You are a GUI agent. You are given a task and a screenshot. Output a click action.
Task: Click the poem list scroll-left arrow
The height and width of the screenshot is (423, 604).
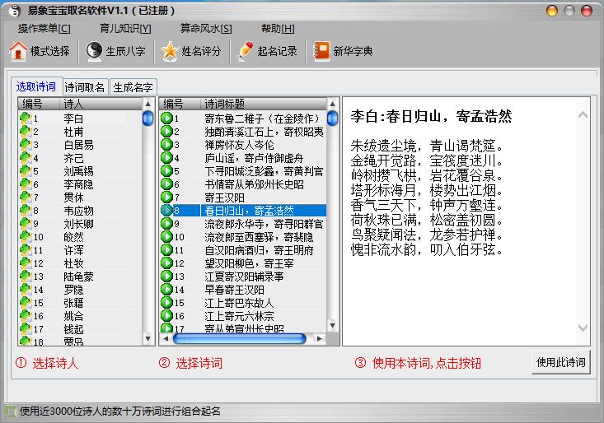point(166,339)
